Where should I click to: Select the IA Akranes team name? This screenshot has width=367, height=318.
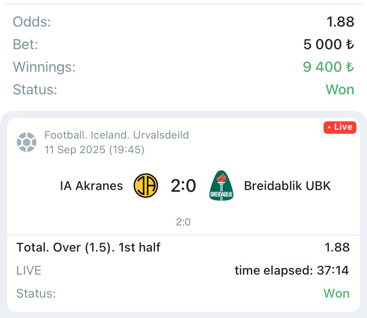click(91, 186)
